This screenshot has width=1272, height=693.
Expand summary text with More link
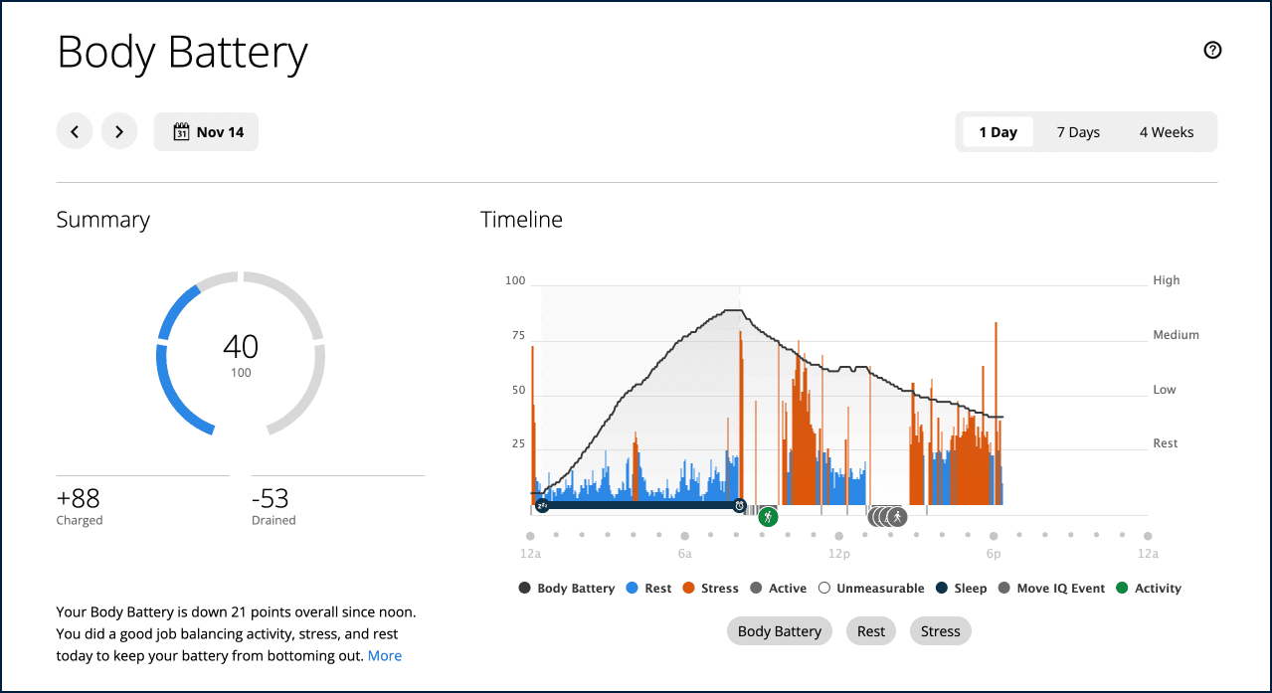[x=385, y=656]
